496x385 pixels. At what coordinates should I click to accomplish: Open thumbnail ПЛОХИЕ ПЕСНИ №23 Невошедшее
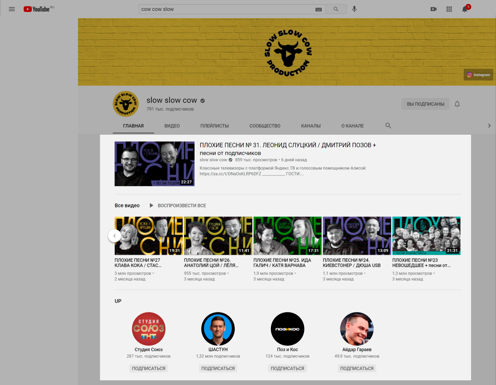tap(426, 236)
